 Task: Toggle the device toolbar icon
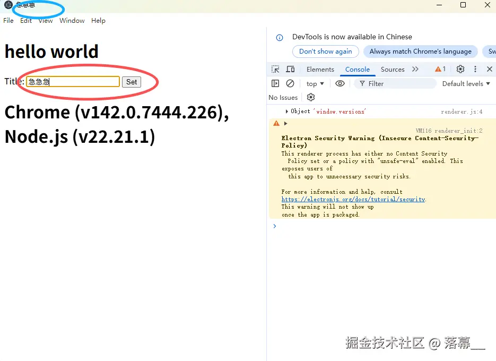pyautogui.click(x=290, y=69)
